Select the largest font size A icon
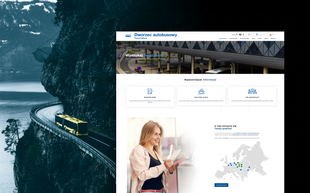The height and width of the screenshot is (193, 310). point(237,34)
